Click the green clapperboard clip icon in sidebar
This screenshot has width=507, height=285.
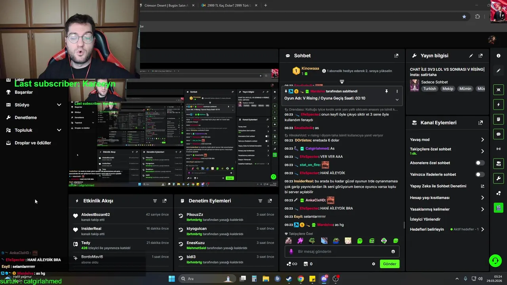click(x=498, y=207)
